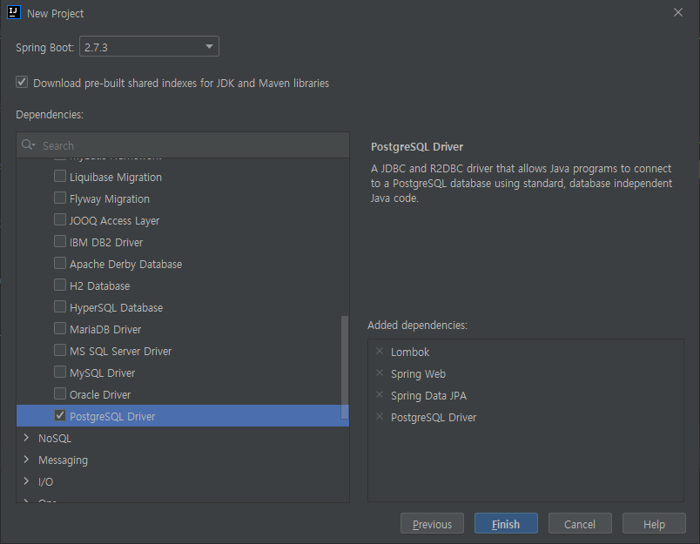Select Spring Data JPA in added dependencies

click(428, 396)
